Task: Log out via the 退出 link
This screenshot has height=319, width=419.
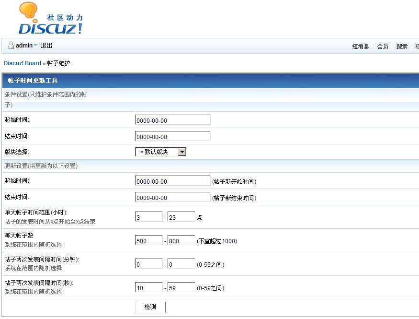Action: pyautogui.click(x=46, y=46)
